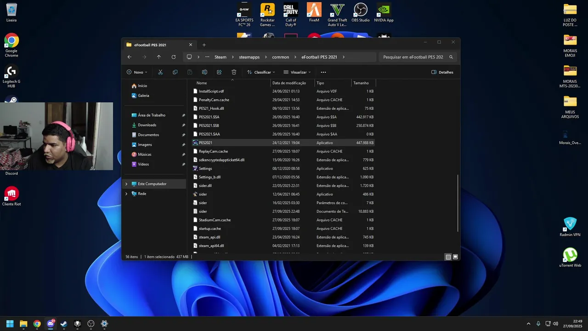Open Discord from the taskbar
The width and height of the screenshot is (588, 331).
51,324
